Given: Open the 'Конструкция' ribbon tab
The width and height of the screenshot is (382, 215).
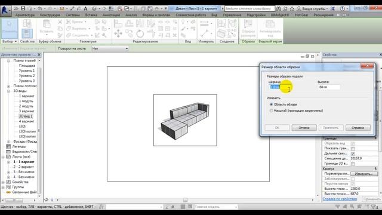Looking at the screenshot, I should coord(50,15).
